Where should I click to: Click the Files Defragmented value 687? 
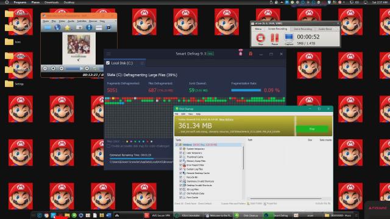[x=152, y=90]
